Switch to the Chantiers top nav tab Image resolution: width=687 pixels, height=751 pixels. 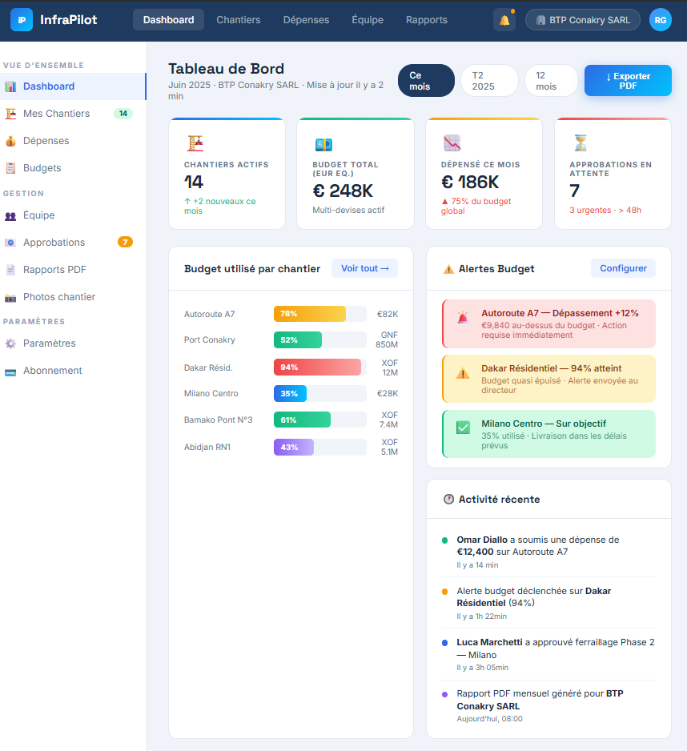pyautogui.click(x=239, y=20)
